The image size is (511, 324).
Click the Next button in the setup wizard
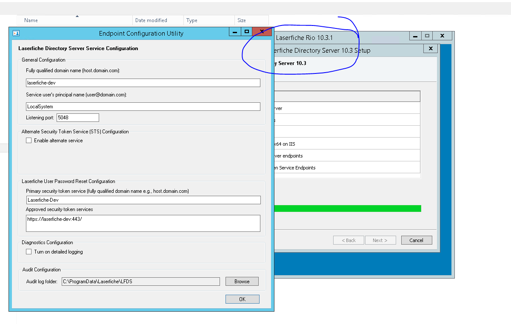(380, 240)
